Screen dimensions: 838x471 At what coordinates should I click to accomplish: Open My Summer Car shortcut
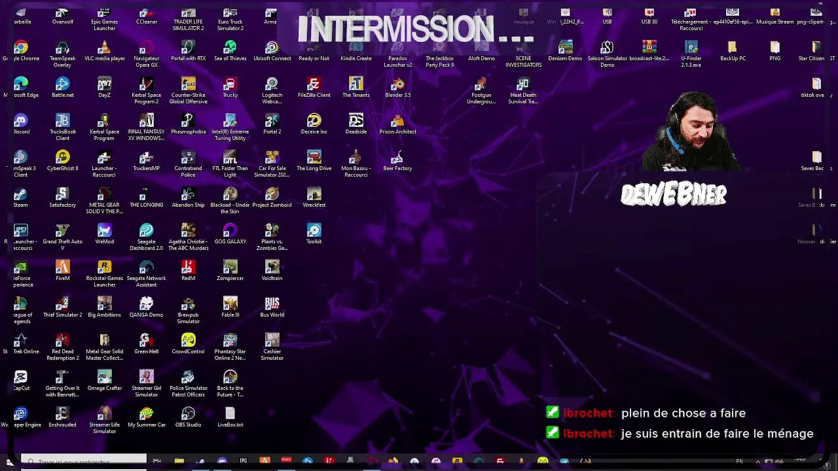[x=146, y=417]
